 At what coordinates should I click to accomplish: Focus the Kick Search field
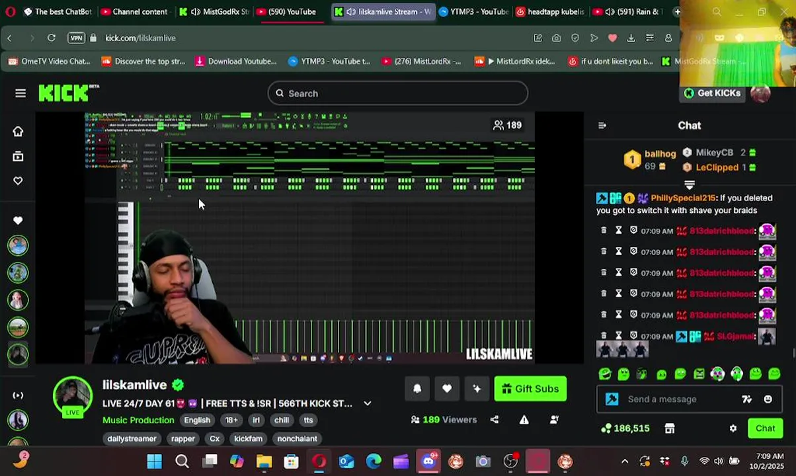(x=397, y=93)
